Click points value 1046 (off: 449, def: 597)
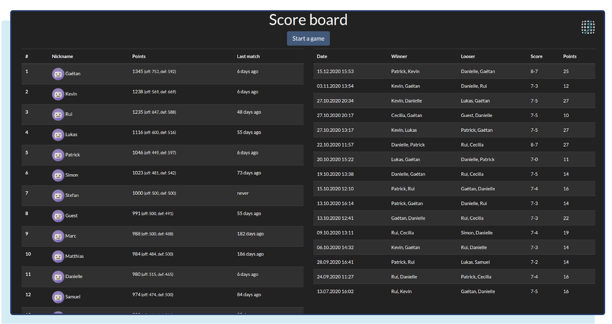The width and height of the screenshot is (612, 324). pyautogui.click(x=154, y=153)
